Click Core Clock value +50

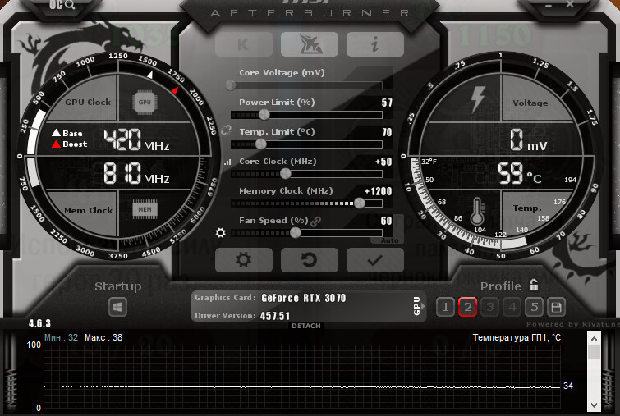tap(383, 162)
